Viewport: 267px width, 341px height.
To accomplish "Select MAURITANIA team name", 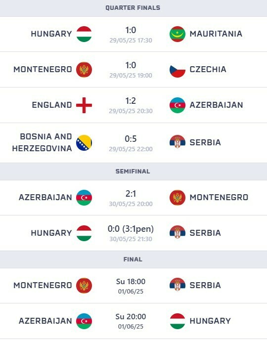I will click(216, 34).
